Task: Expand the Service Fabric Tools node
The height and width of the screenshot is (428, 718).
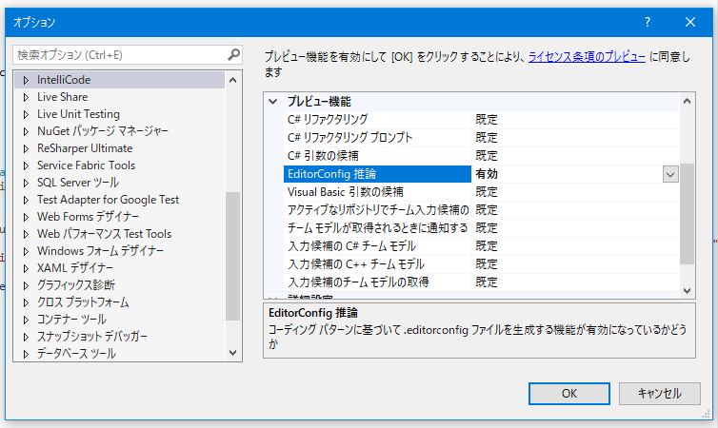Action: (26, 166)
